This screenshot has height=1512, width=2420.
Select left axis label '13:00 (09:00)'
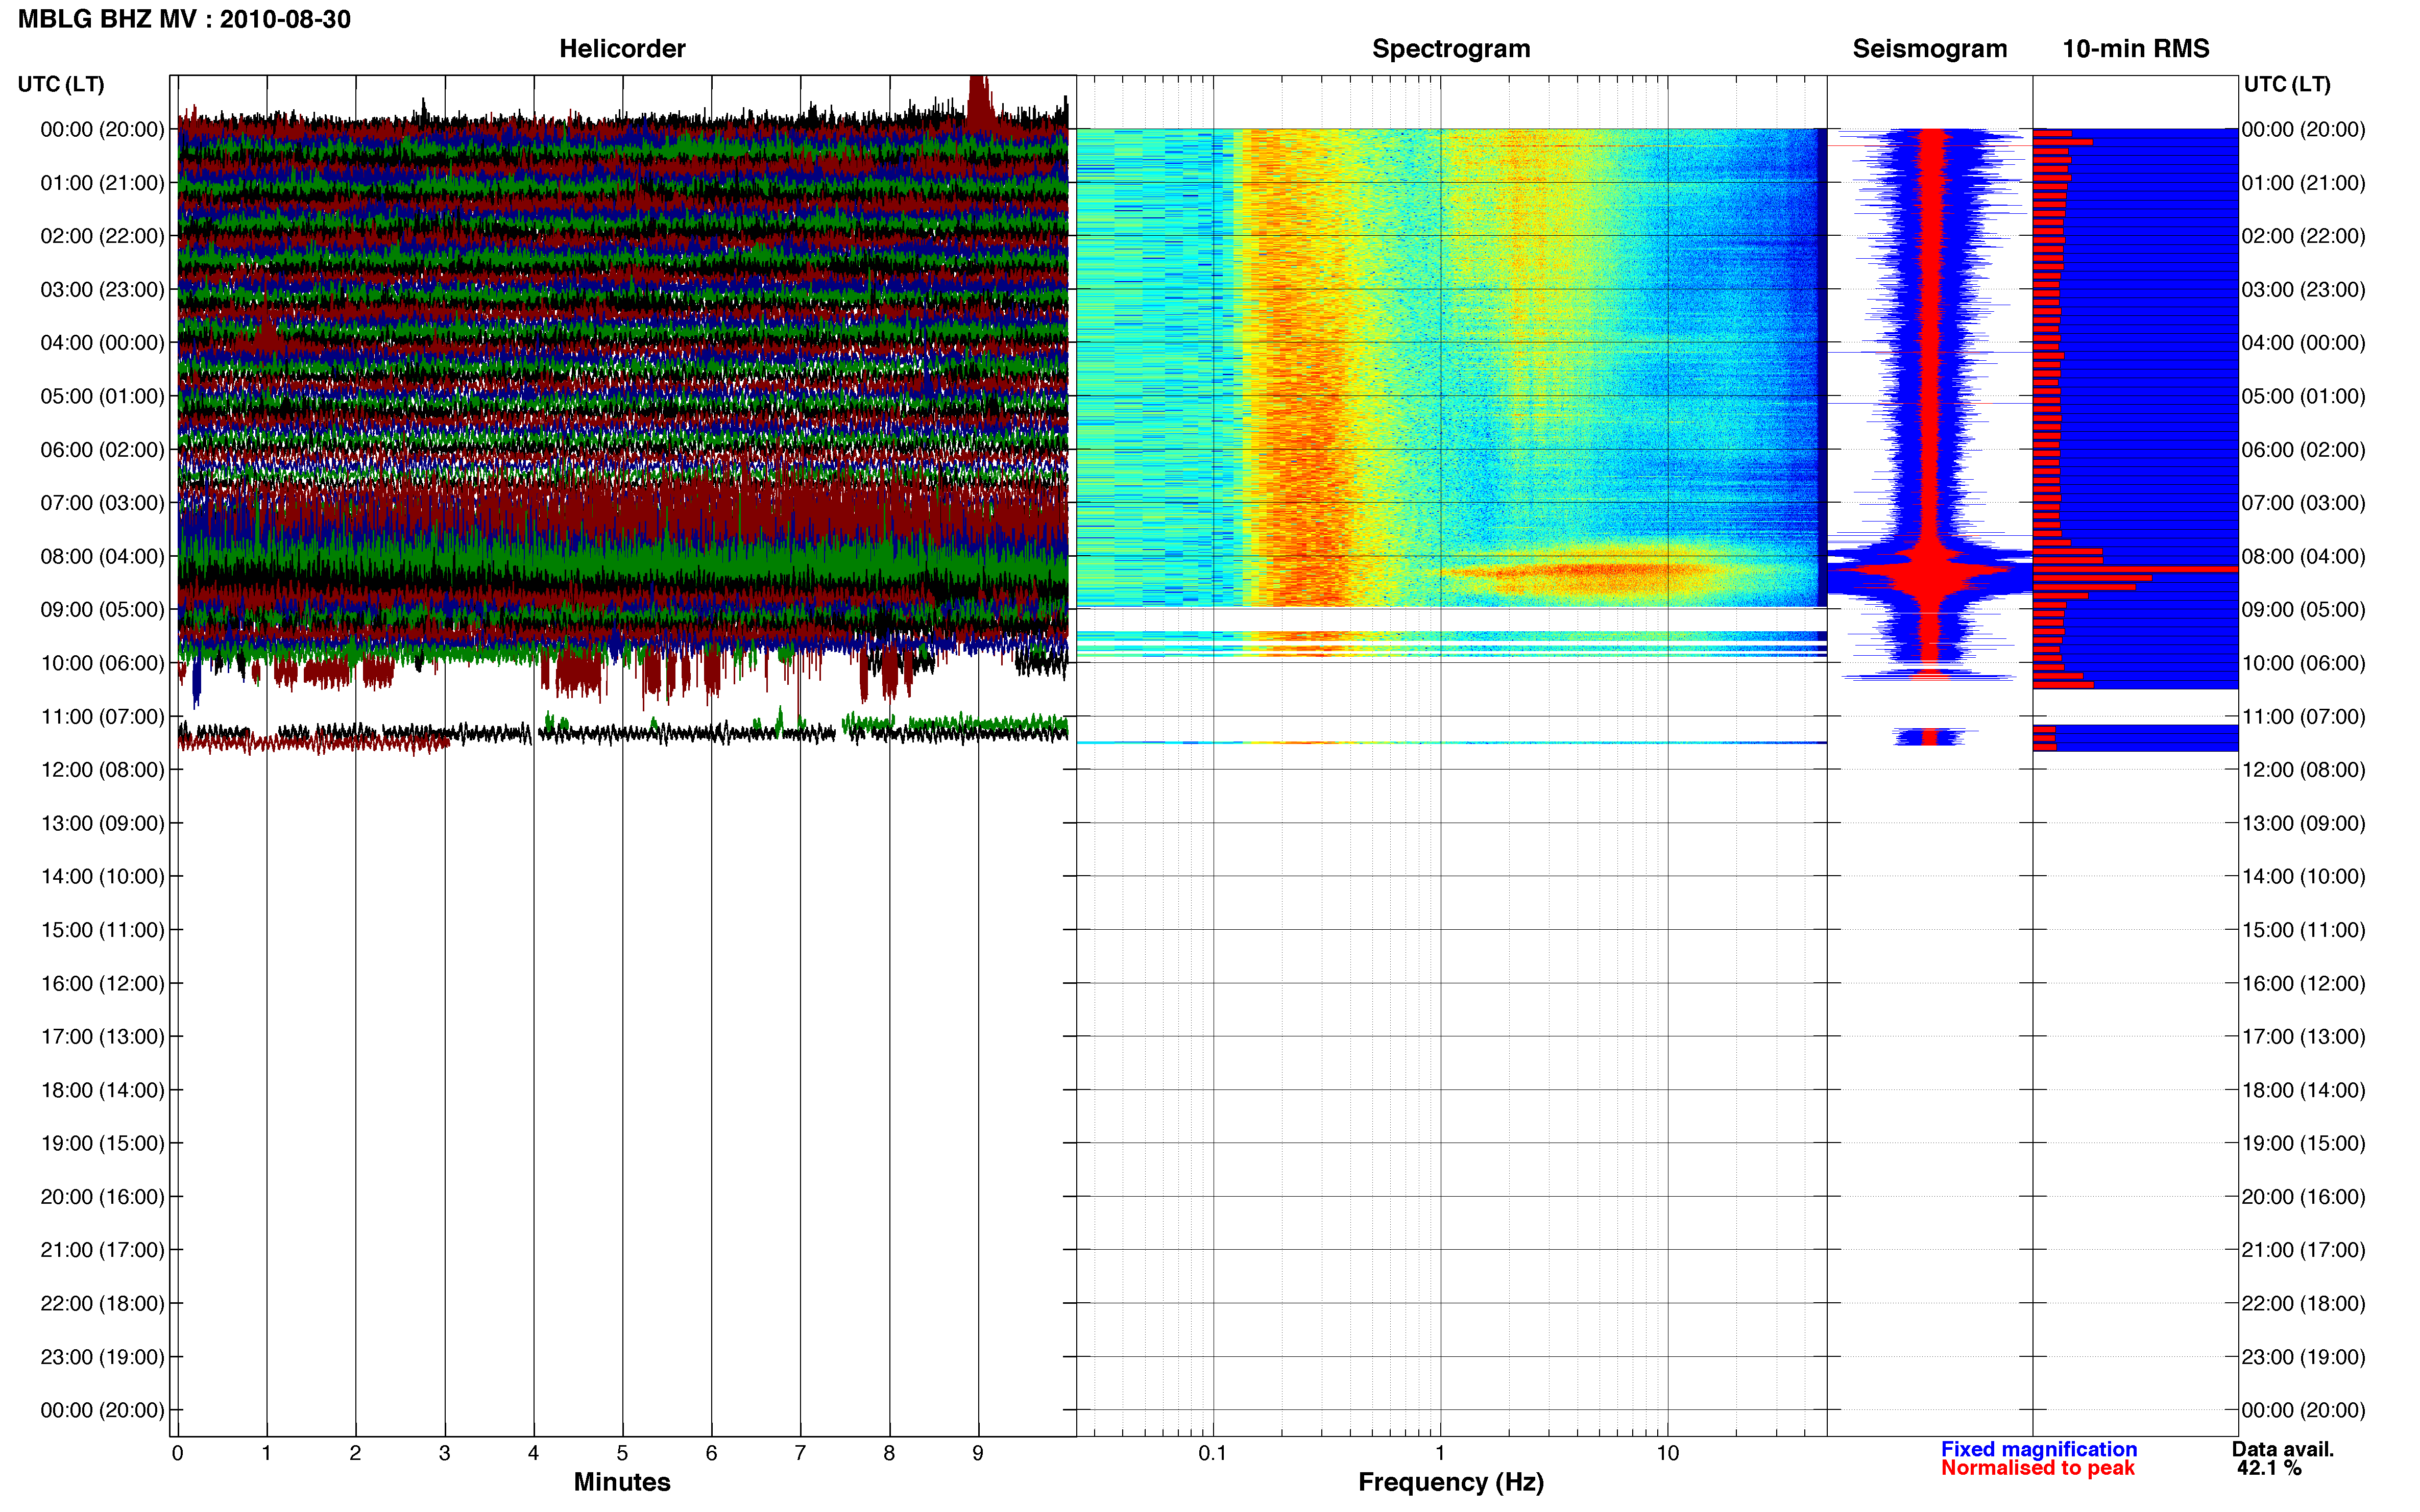[x=102, y=823]
